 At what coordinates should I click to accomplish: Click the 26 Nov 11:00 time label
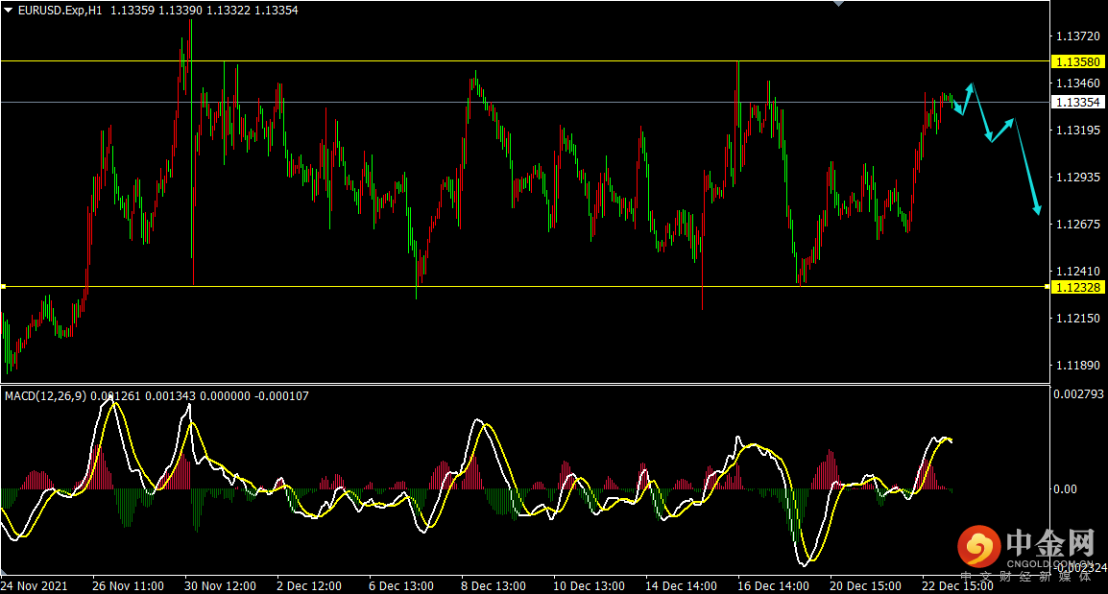pyautogui.click(x=128, y=586)
